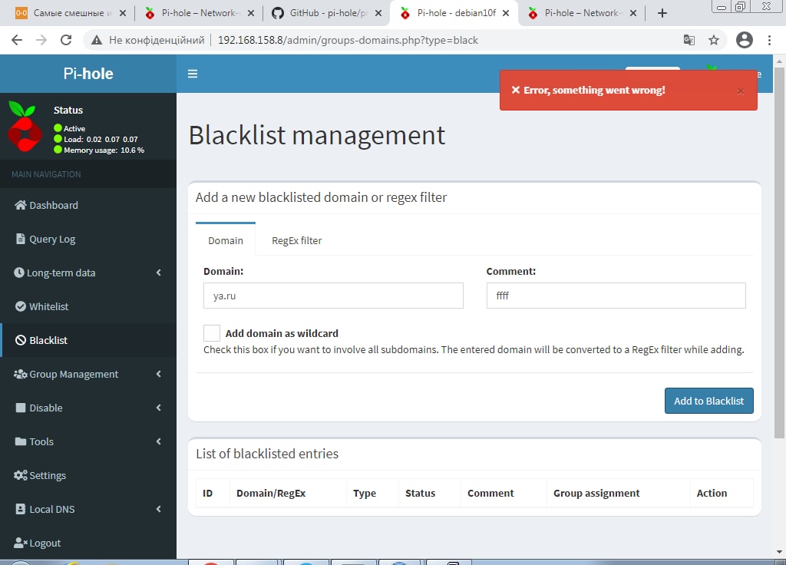Dismiss the error notification with X
This screenshot has height=565, width=786.
point(741,91)
